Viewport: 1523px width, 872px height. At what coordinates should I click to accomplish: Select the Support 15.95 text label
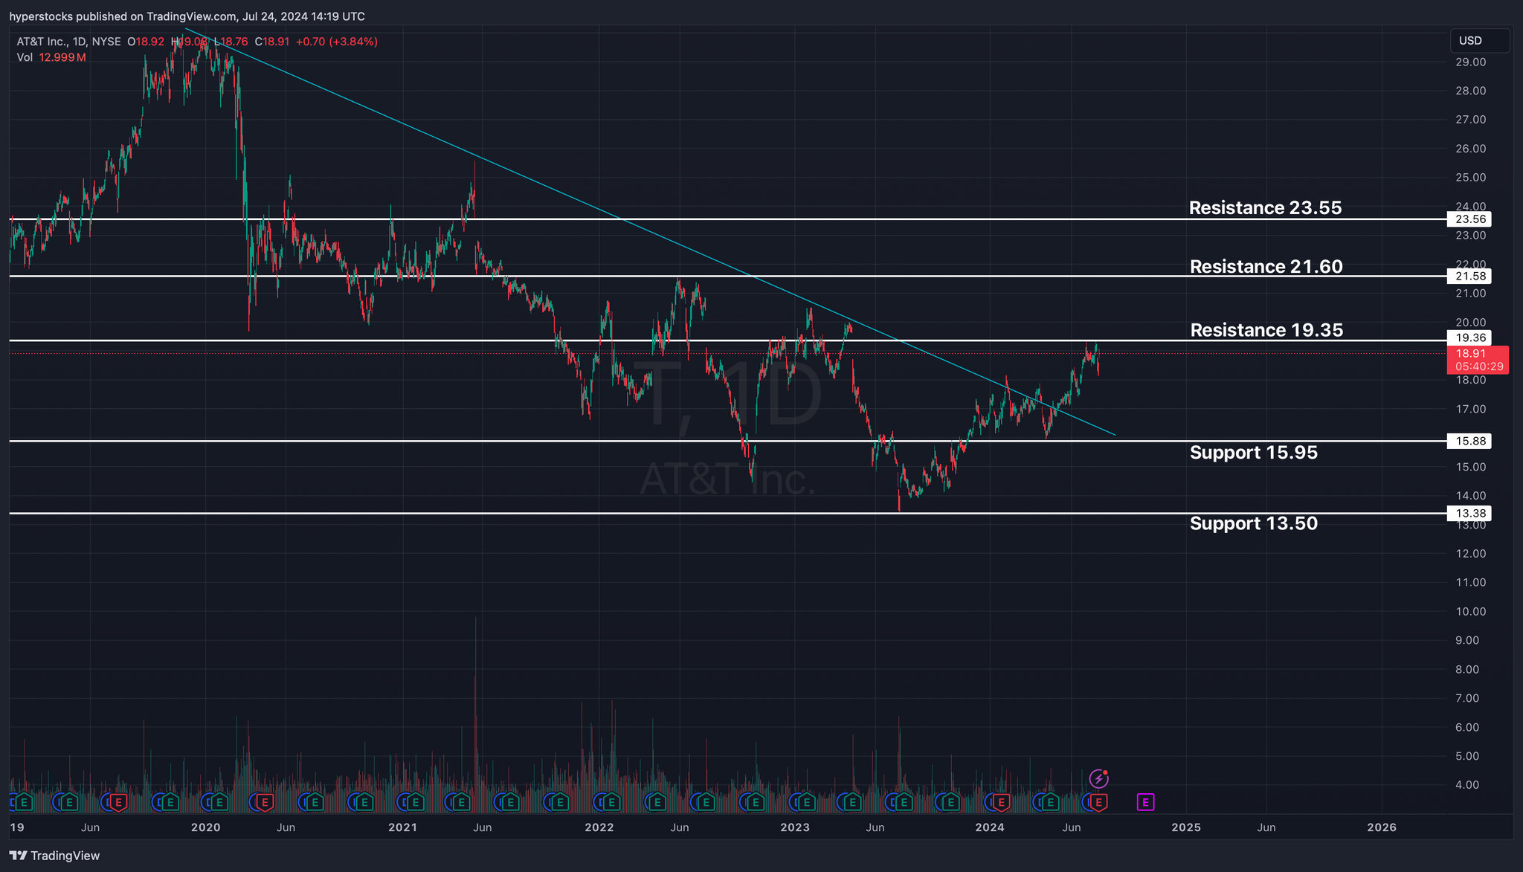coord(1253,452)
